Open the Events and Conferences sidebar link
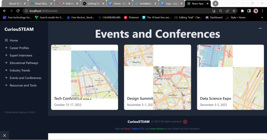The height and width of the screenshot is (140, 267). tap(26, 78)
